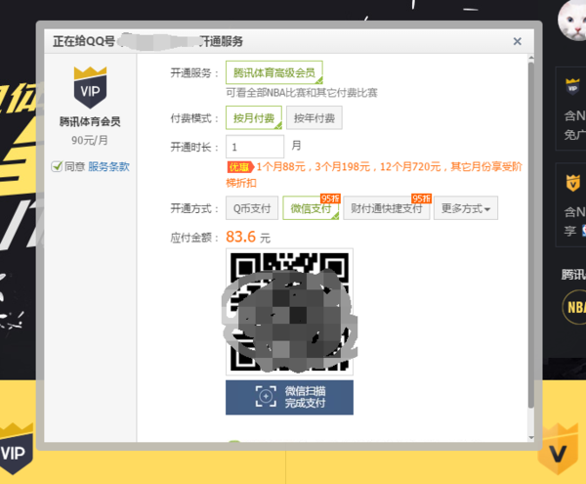Click the gold V shield icon in the right panel
This screenshot has height=484, width=586.
(x=573, y=183)
